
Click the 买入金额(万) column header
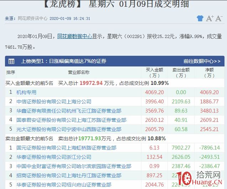tap(154, 72)
